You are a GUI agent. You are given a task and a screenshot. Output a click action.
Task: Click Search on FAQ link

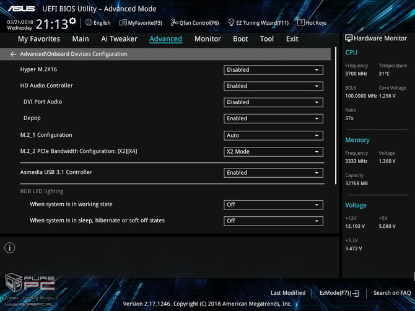pos(392,293)
